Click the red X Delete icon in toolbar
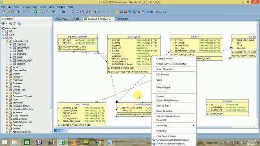 click(126, 12)
